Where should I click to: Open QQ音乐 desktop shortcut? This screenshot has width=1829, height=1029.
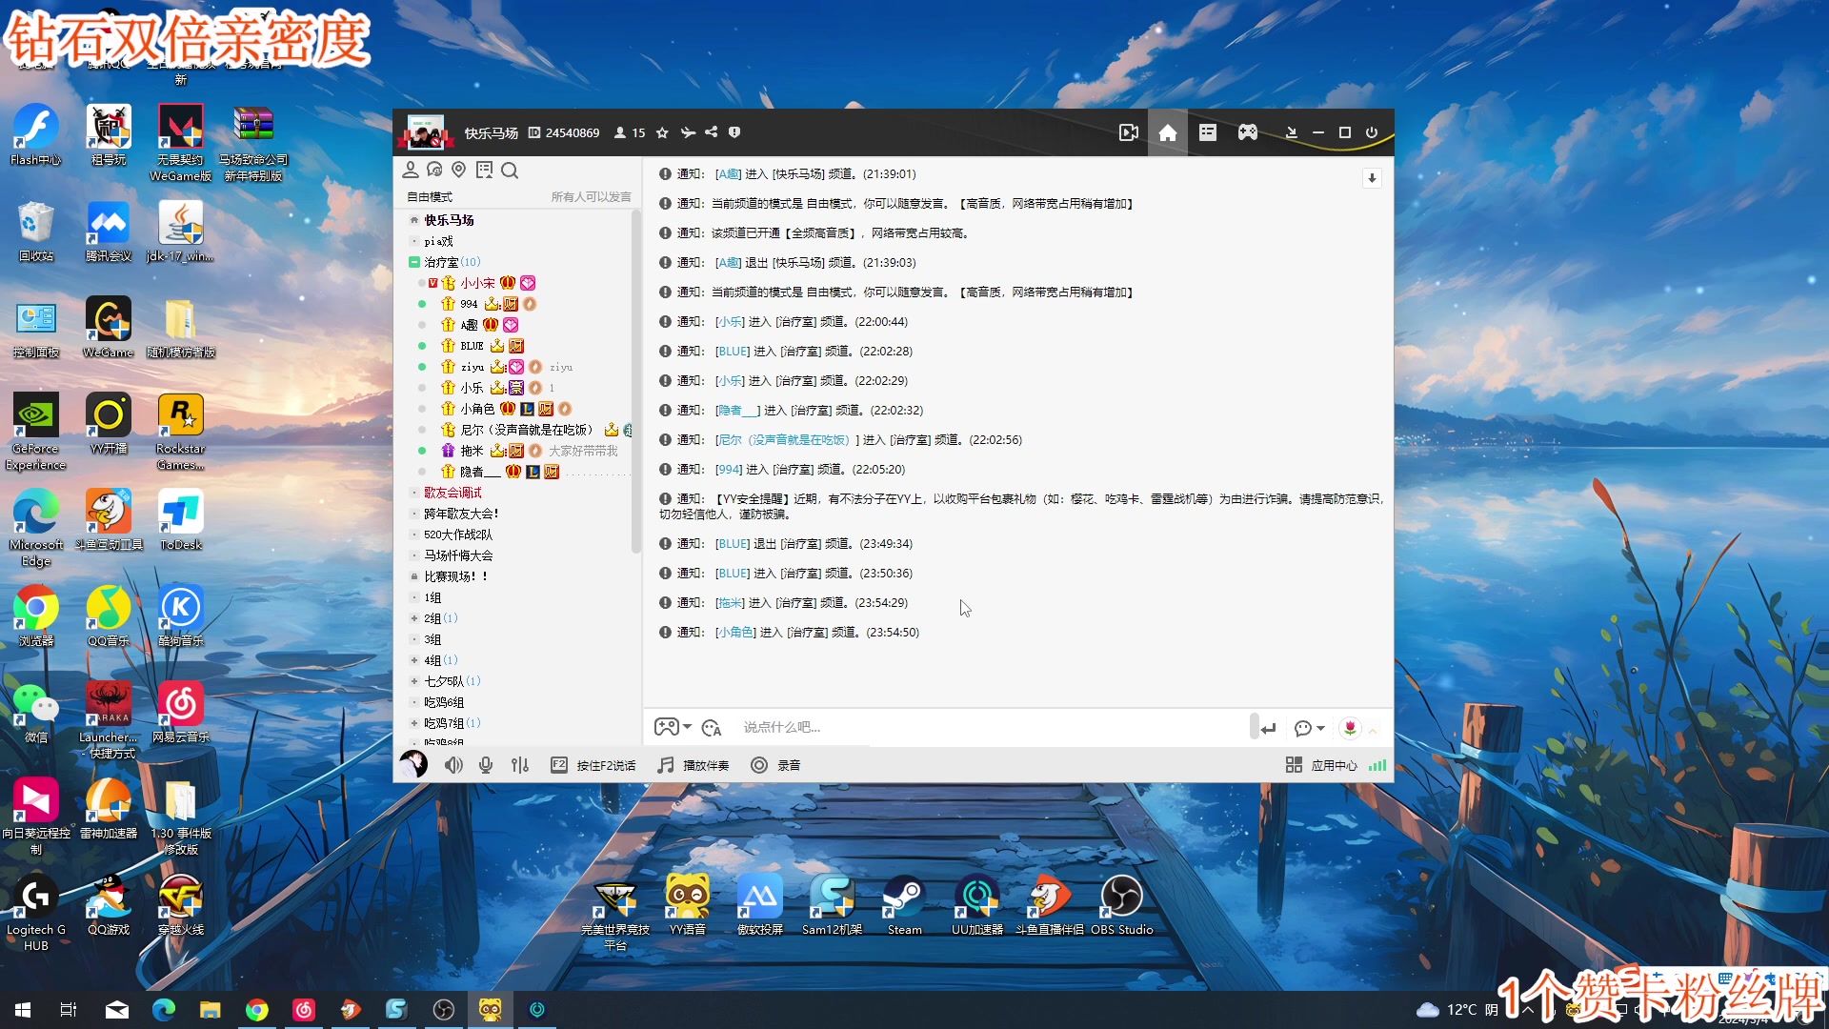tap(109, 615)
